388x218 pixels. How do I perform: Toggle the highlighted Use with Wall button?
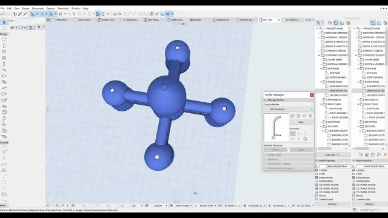click(x=292, y=133)
